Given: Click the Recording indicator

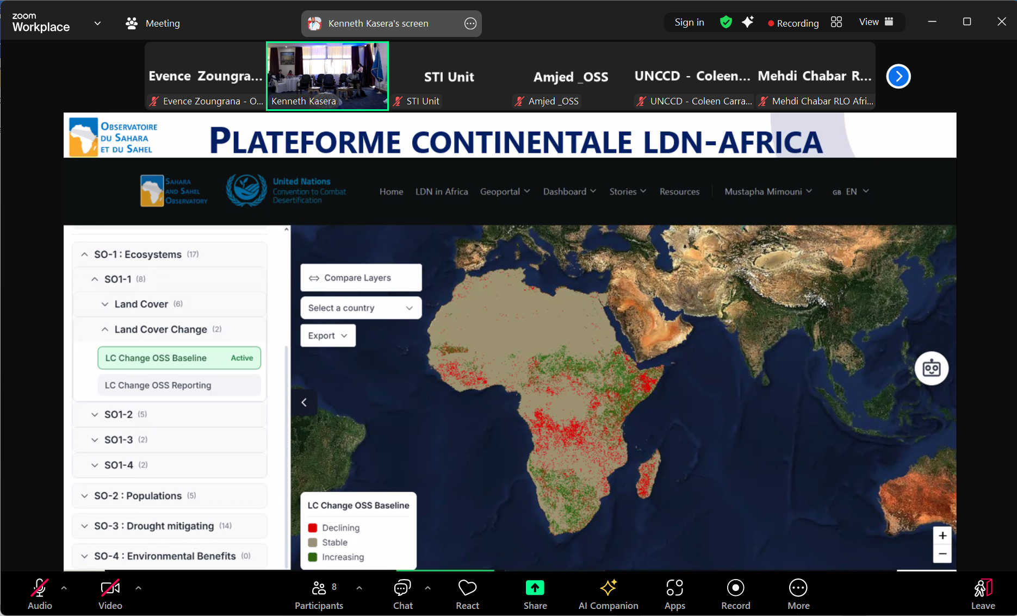Looking at the screenshot, I should point(793,23).
